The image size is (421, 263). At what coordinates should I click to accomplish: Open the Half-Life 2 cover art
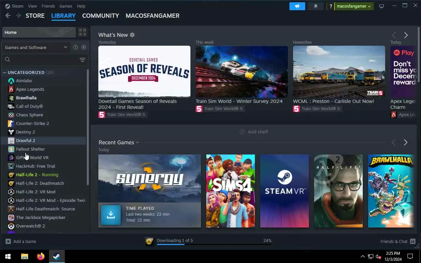point(338,191)
